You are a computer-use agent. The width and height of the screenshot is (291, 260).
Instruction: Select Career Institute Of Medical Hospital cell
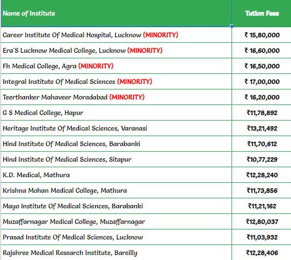[116, 35]
